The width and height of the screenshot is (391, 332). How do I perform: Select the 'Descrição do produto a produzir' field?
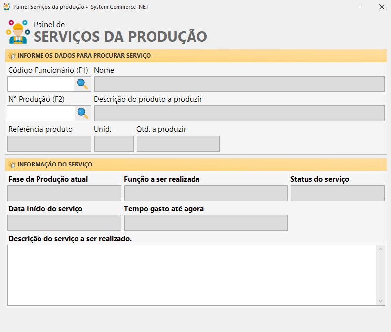239,113
